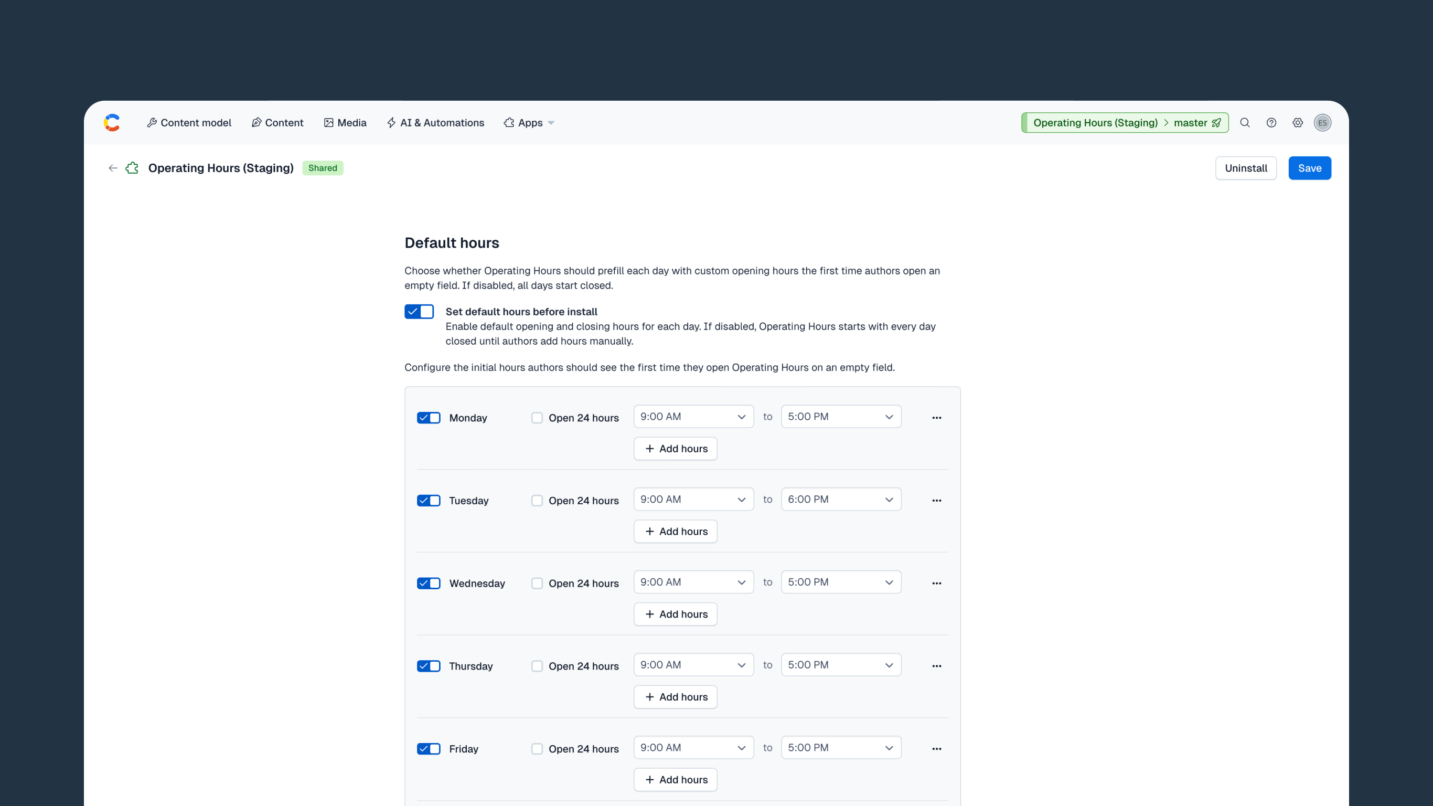Toggle off the Wednesday switch

point(429,583)
